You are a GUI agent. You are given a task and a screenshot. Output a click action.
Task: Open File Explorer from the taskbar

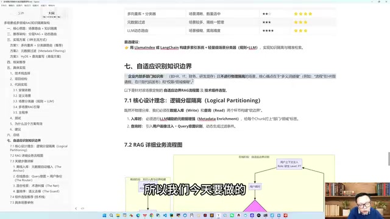tap(118, 215)
